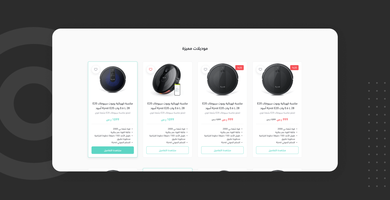The height and width of the screenshot is (200, 390).
Task: Click the red 999 ر.س price on rightmost card
Action: [x=282, y=119]
